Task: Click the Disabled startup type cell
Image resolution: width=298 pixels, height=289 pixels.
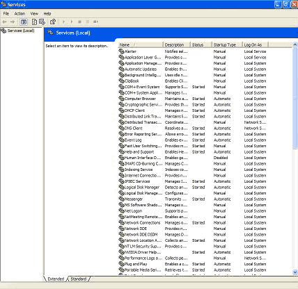Action: pos(221,158)
